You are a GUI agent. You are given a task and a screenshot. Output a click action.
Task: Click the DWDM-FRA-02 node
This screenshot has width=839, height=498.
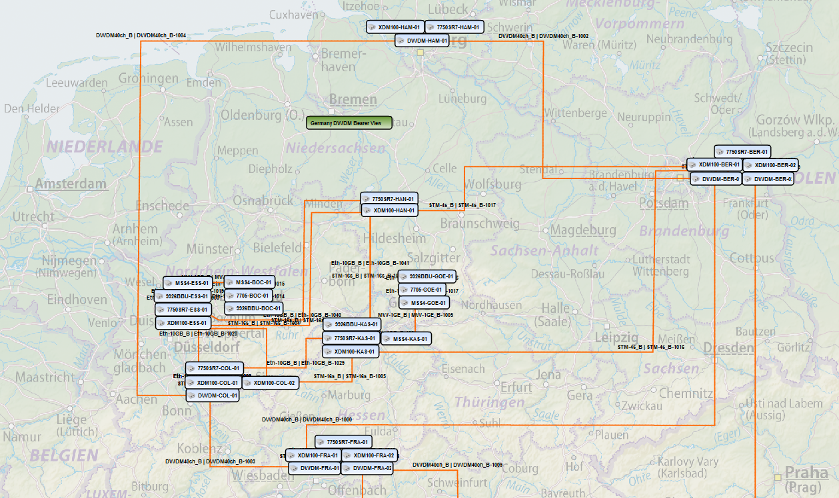point(367,468)
